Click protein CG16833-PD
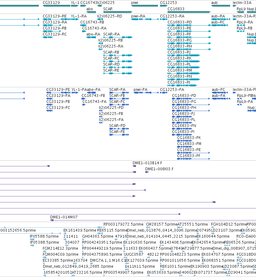Viewport: 256px width, 277px height. click(191, 99)
